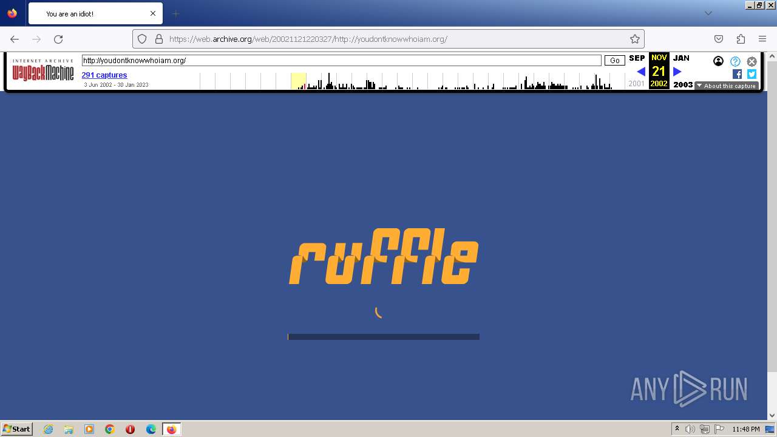Open a new tab with plus button
This screenshot has height=437, width=777.
pyautogui.click(x=175, y=13)
